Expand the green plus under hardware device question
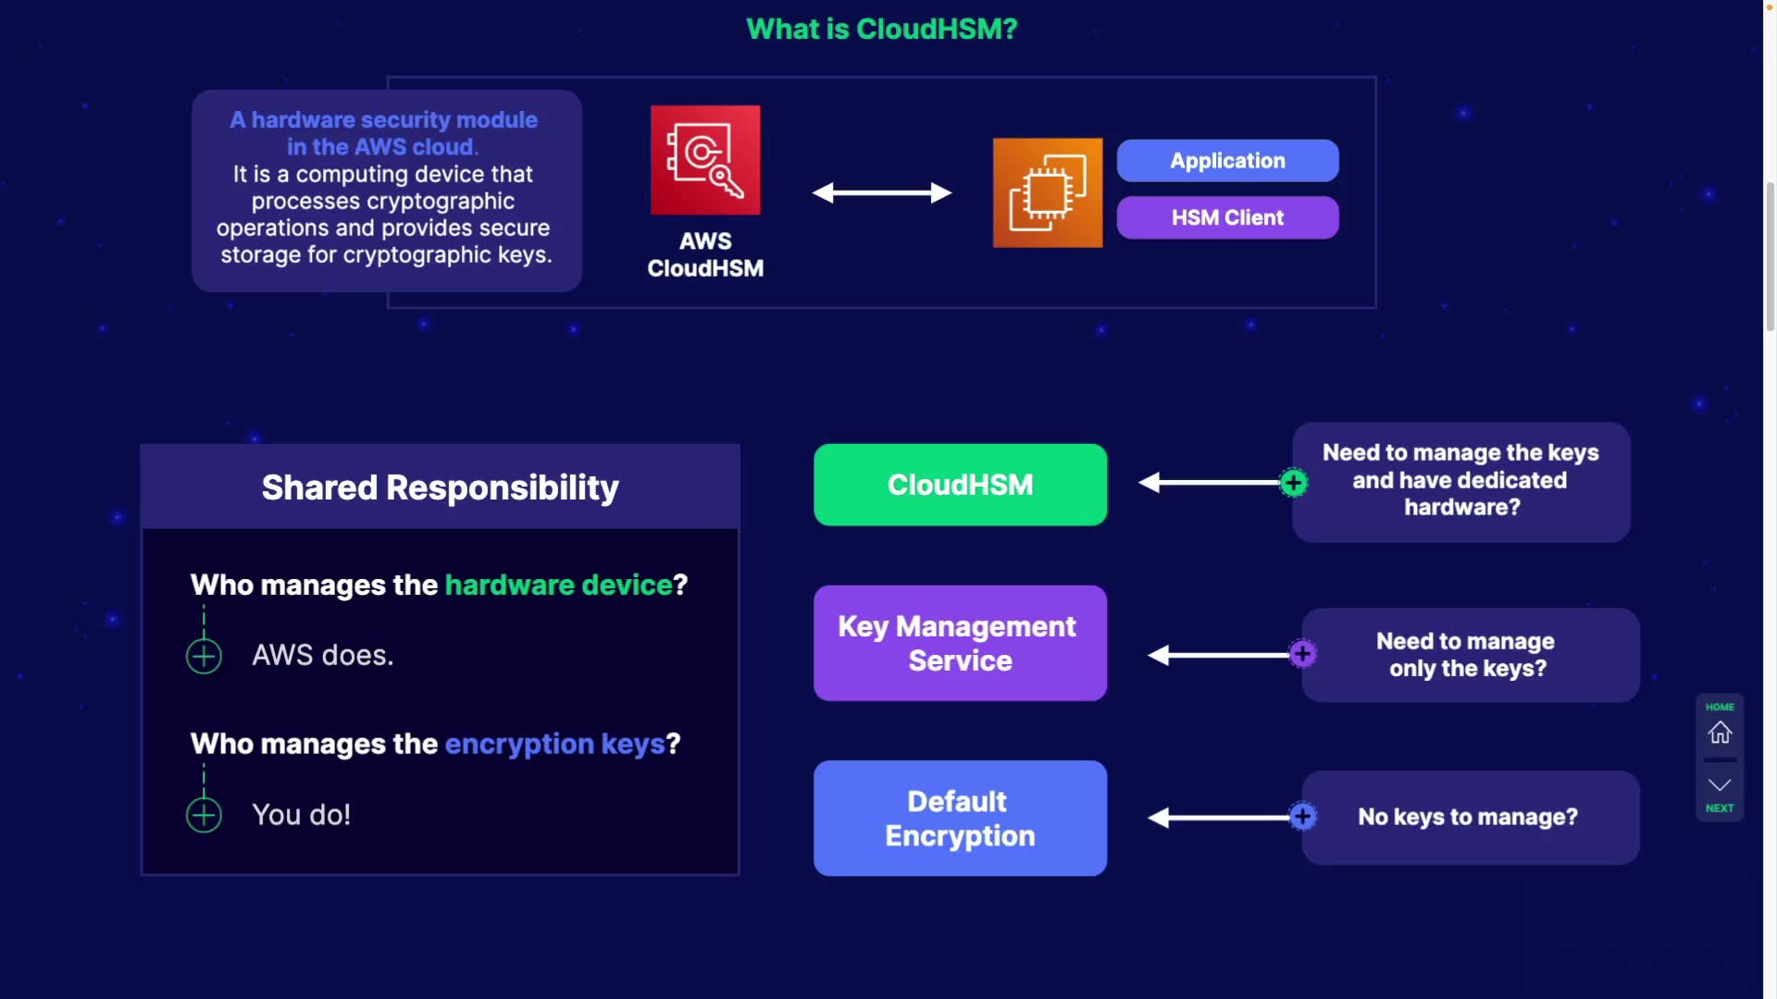 tap(204, 657)
